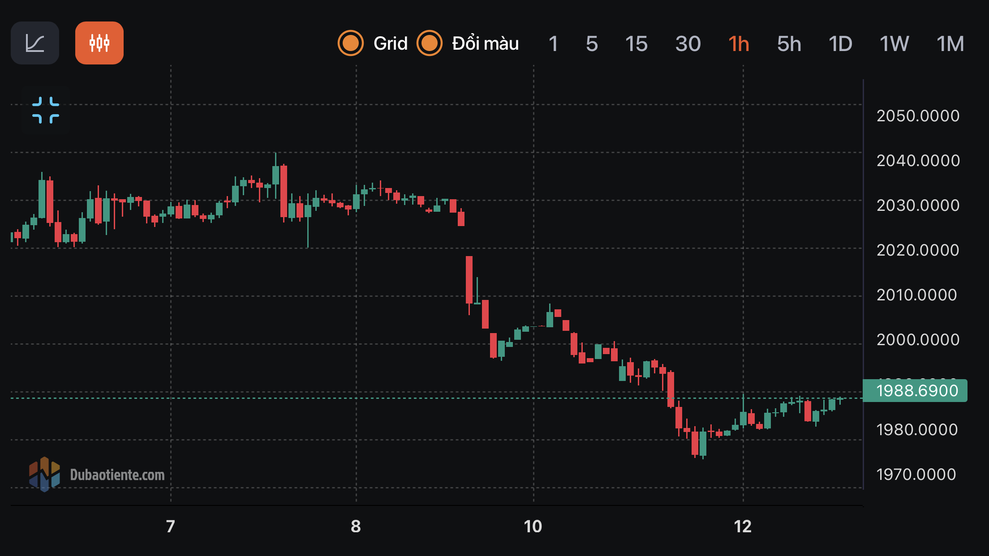Toggle the Đổi màu color switch
The width and height of the screenshot is (989, 556).
430,43
